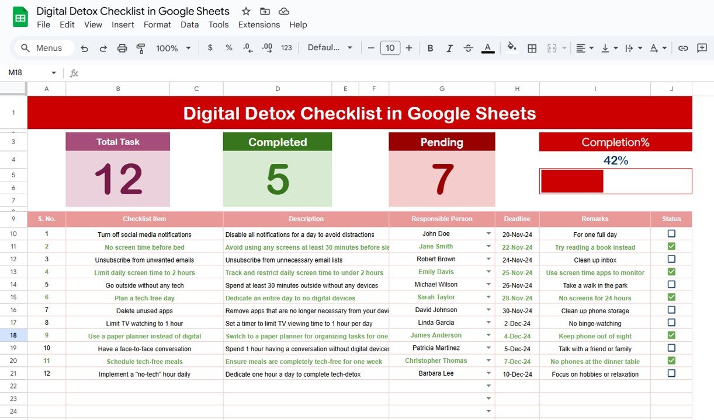Select the Checklist Item column header cell
Viewport: 714px width, 420px height.
(144, 219)
